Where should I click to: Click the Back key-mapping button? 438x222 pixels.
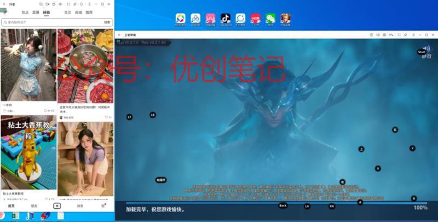(283, 206)
